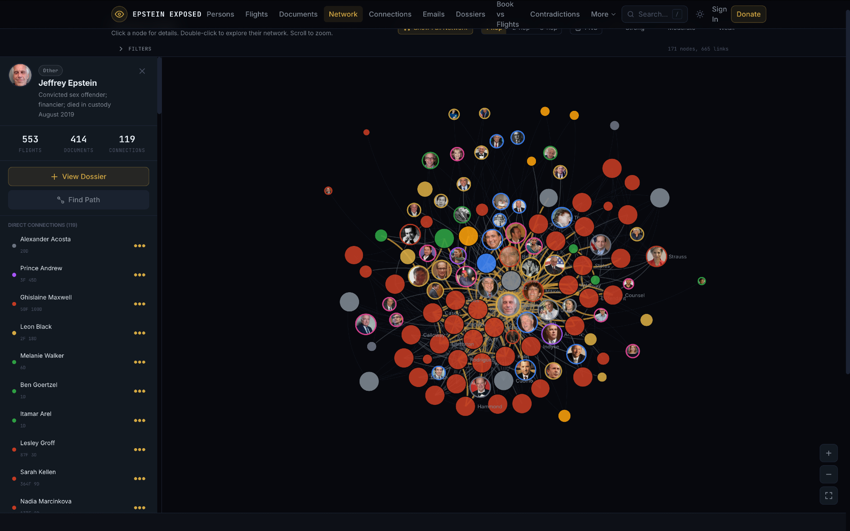The width and height of the screenshot is (850, 531).
Task: Open the Flights navigation tab
Action: point(256,14)
